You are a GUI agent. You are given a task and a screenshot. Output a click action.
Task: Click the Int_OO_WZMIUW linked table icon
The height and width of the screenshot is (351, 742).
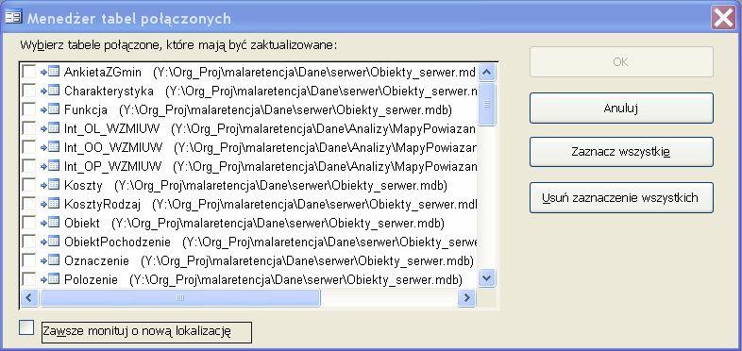[50, 147]
